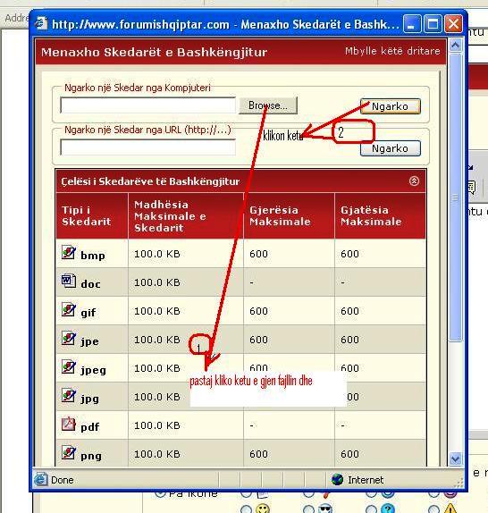The height and width of the screenshot is (513, 488).
Task: Click the jpg file type icon
Action: coord(69,396)
